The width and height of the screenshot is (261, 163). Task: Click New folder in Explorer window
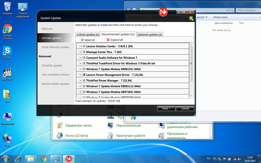click(220, 17)
